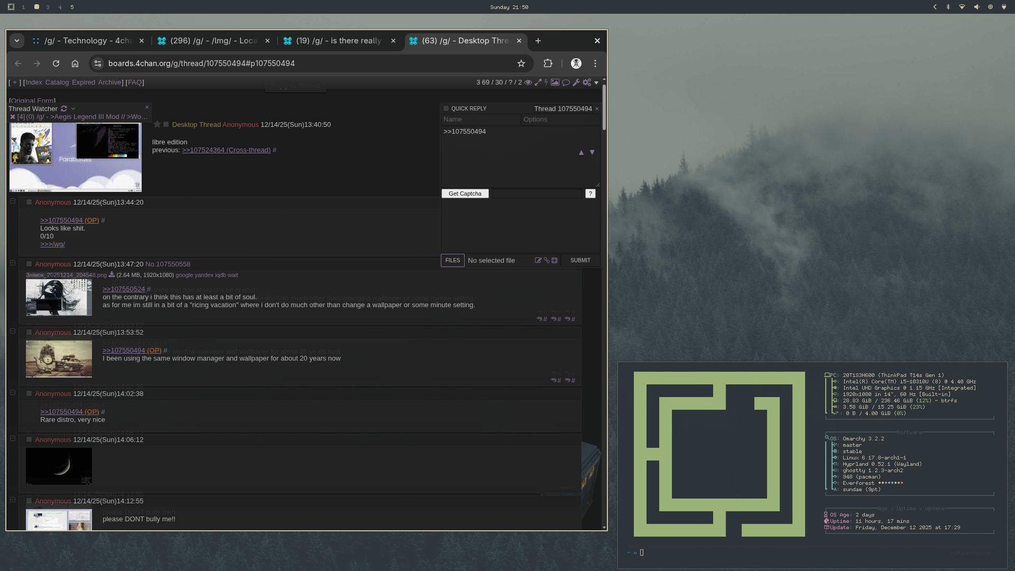The height and width of the screenshot is (571, 1015).
Task: Collapse the 13:47:20 reply with minus toggle
Action: click(13, 263)
